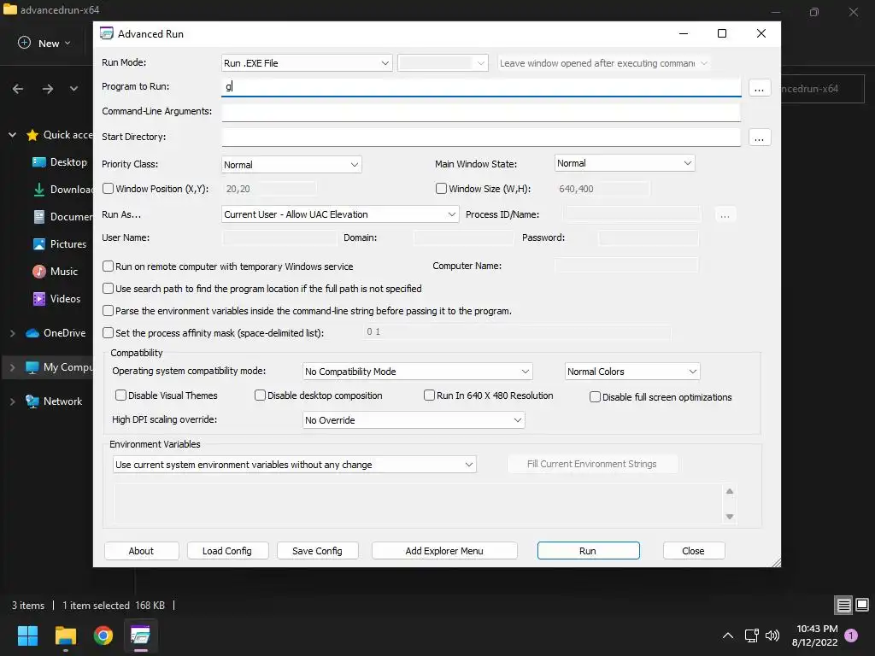875x656 pixels.
Task: Open Pictures in Explorer sidebar
Action: click(60, 243)
